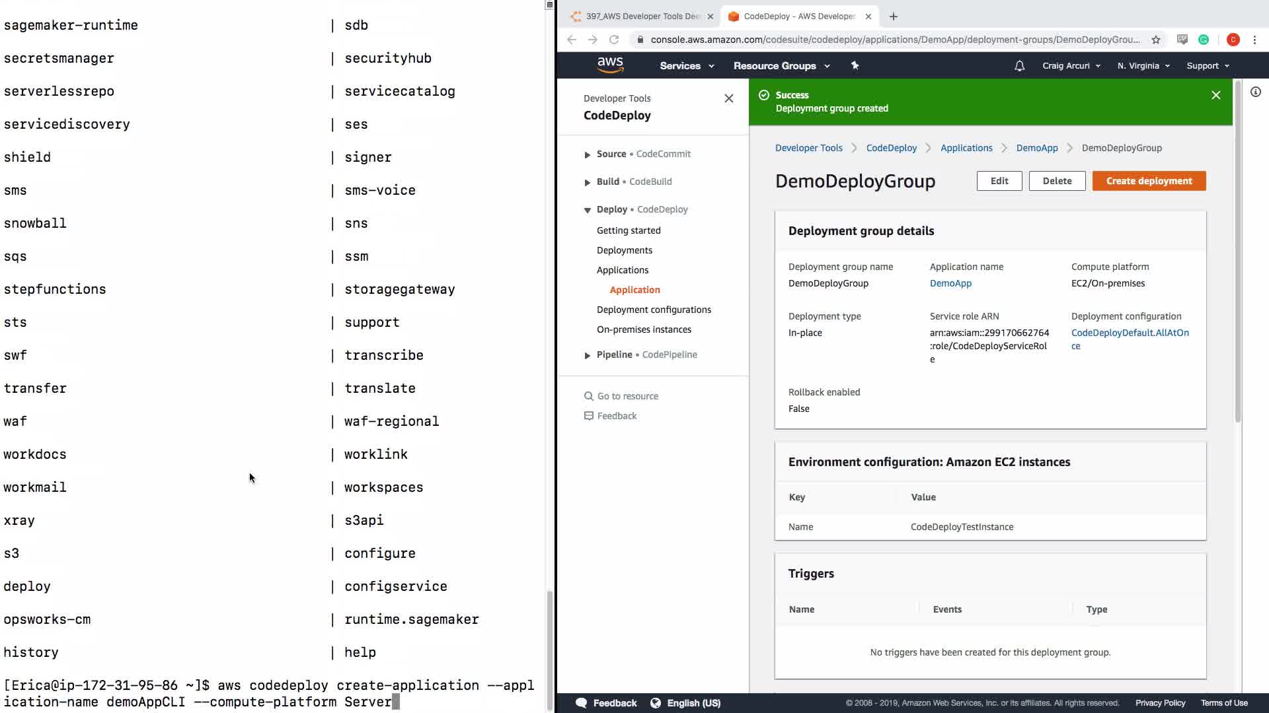
Task: Open the notifications bell icon
Action: click(x=1019, y=66)
